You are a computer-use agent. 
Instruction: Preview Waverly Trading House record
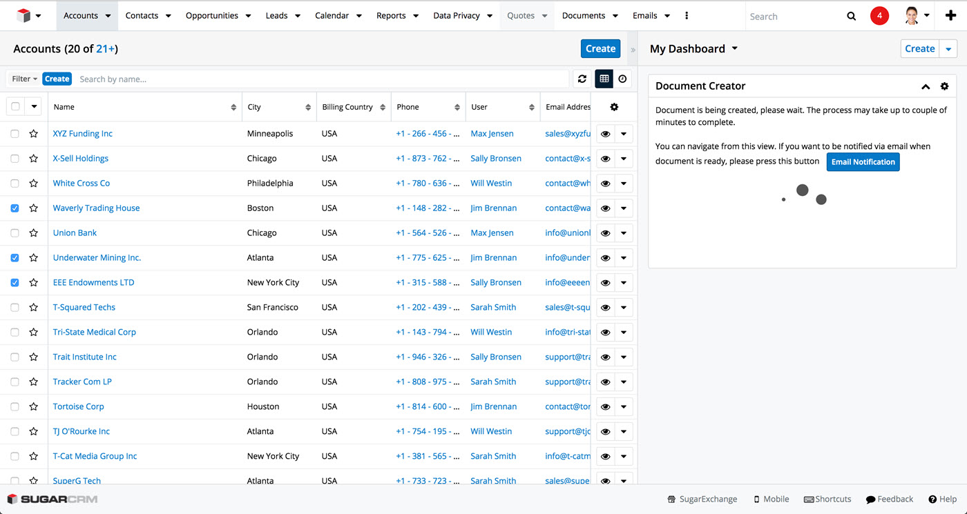coord(605,208)
